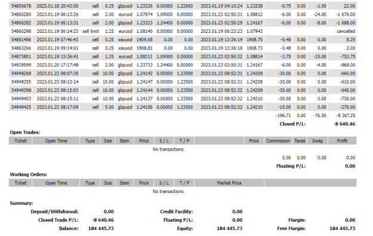Viewport: 373px width, 236px height.
Task: Click close price 1.23238
Action: [254, 6]
